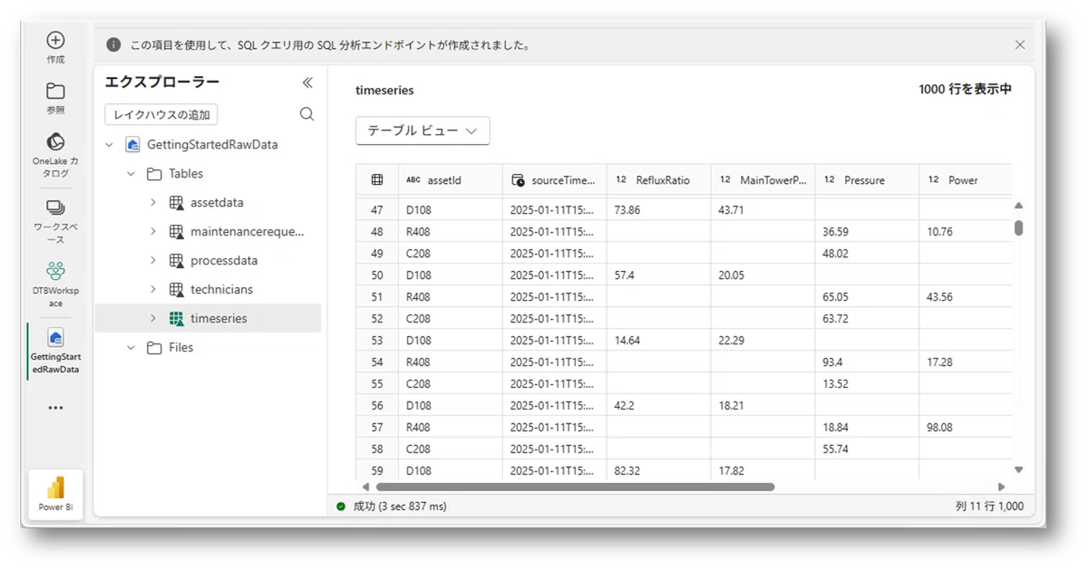Image resolution: width=1088 pixels, height=570 pixels.
Task: Click the horizontal scrollbar thumb of table
Action: point(575,487)
